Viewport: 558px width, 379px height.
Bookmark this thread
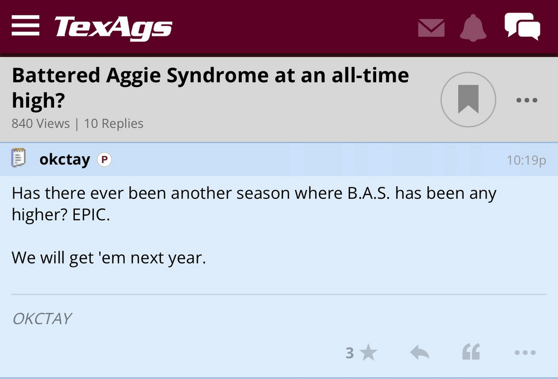[x=468, y=100]
